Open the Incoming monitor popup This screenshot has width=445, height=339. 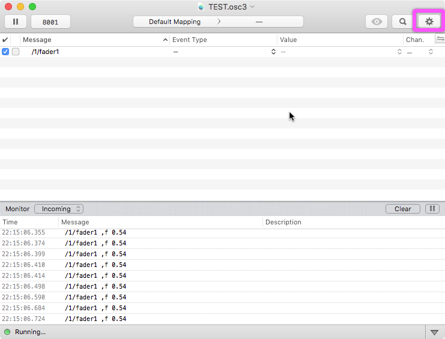pos(59,209)
